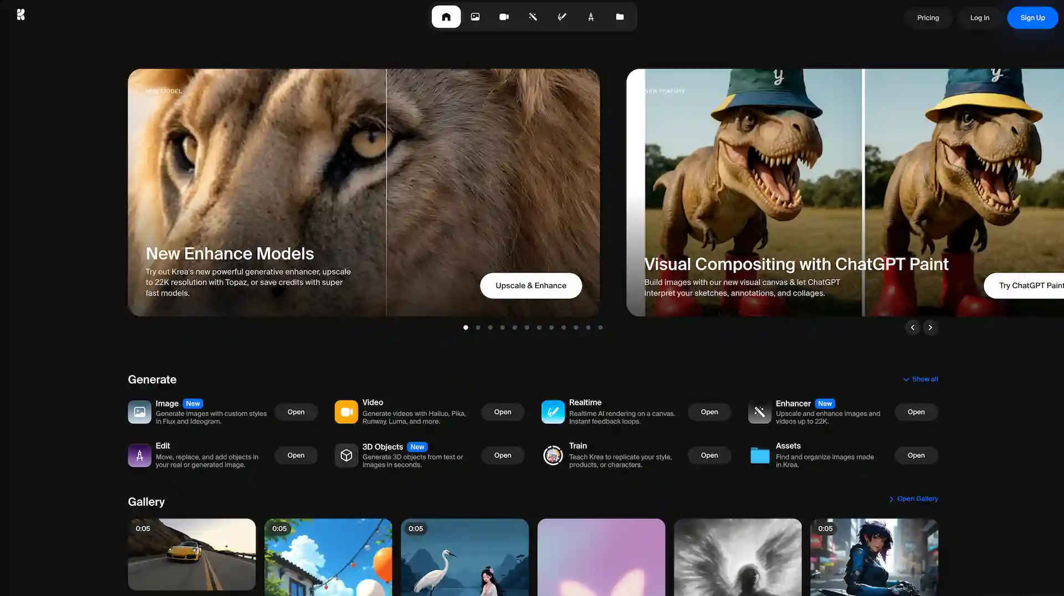This screenshot has height=596, width=1064.
Task: Open the Video generator
Action: 503,412
